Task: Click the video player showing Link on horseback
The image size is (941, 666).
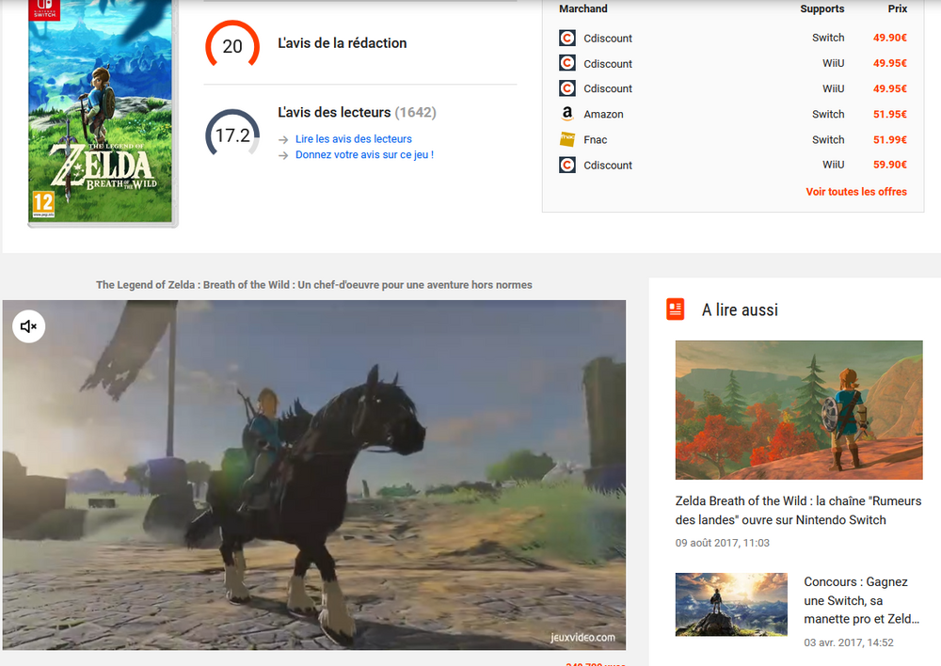Action: tap(313, 475)
